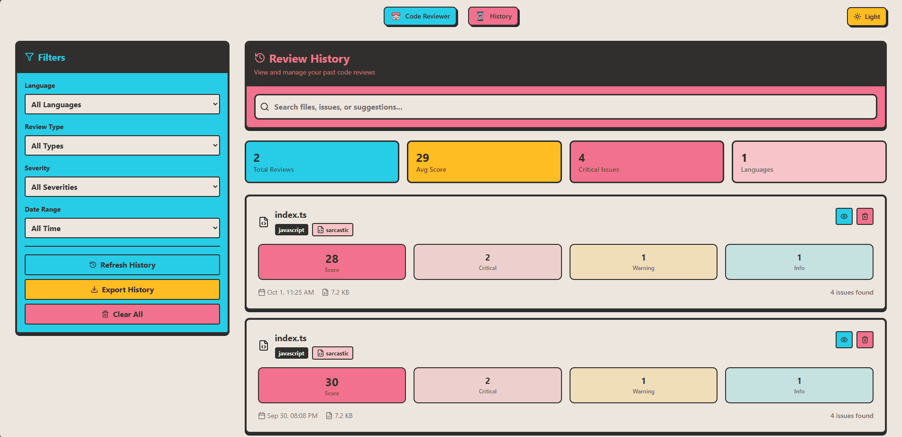The image size is (902, 437).
Task: Click the Filters funnel icon
Action: pyautogui.click(x=29, y=57)
